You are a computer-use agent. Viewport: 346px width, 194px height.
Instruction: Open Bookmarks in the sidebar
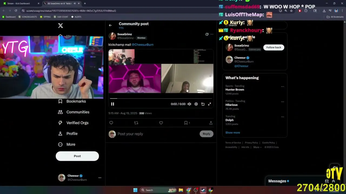[72, 101]
